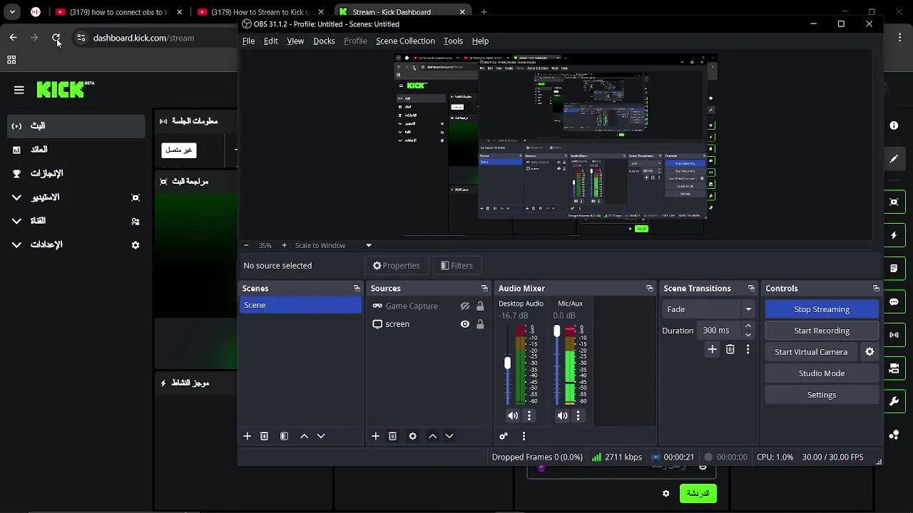Open OBS File menu
This screenshot has height=513, width=913.
click(x=248, y=41)
